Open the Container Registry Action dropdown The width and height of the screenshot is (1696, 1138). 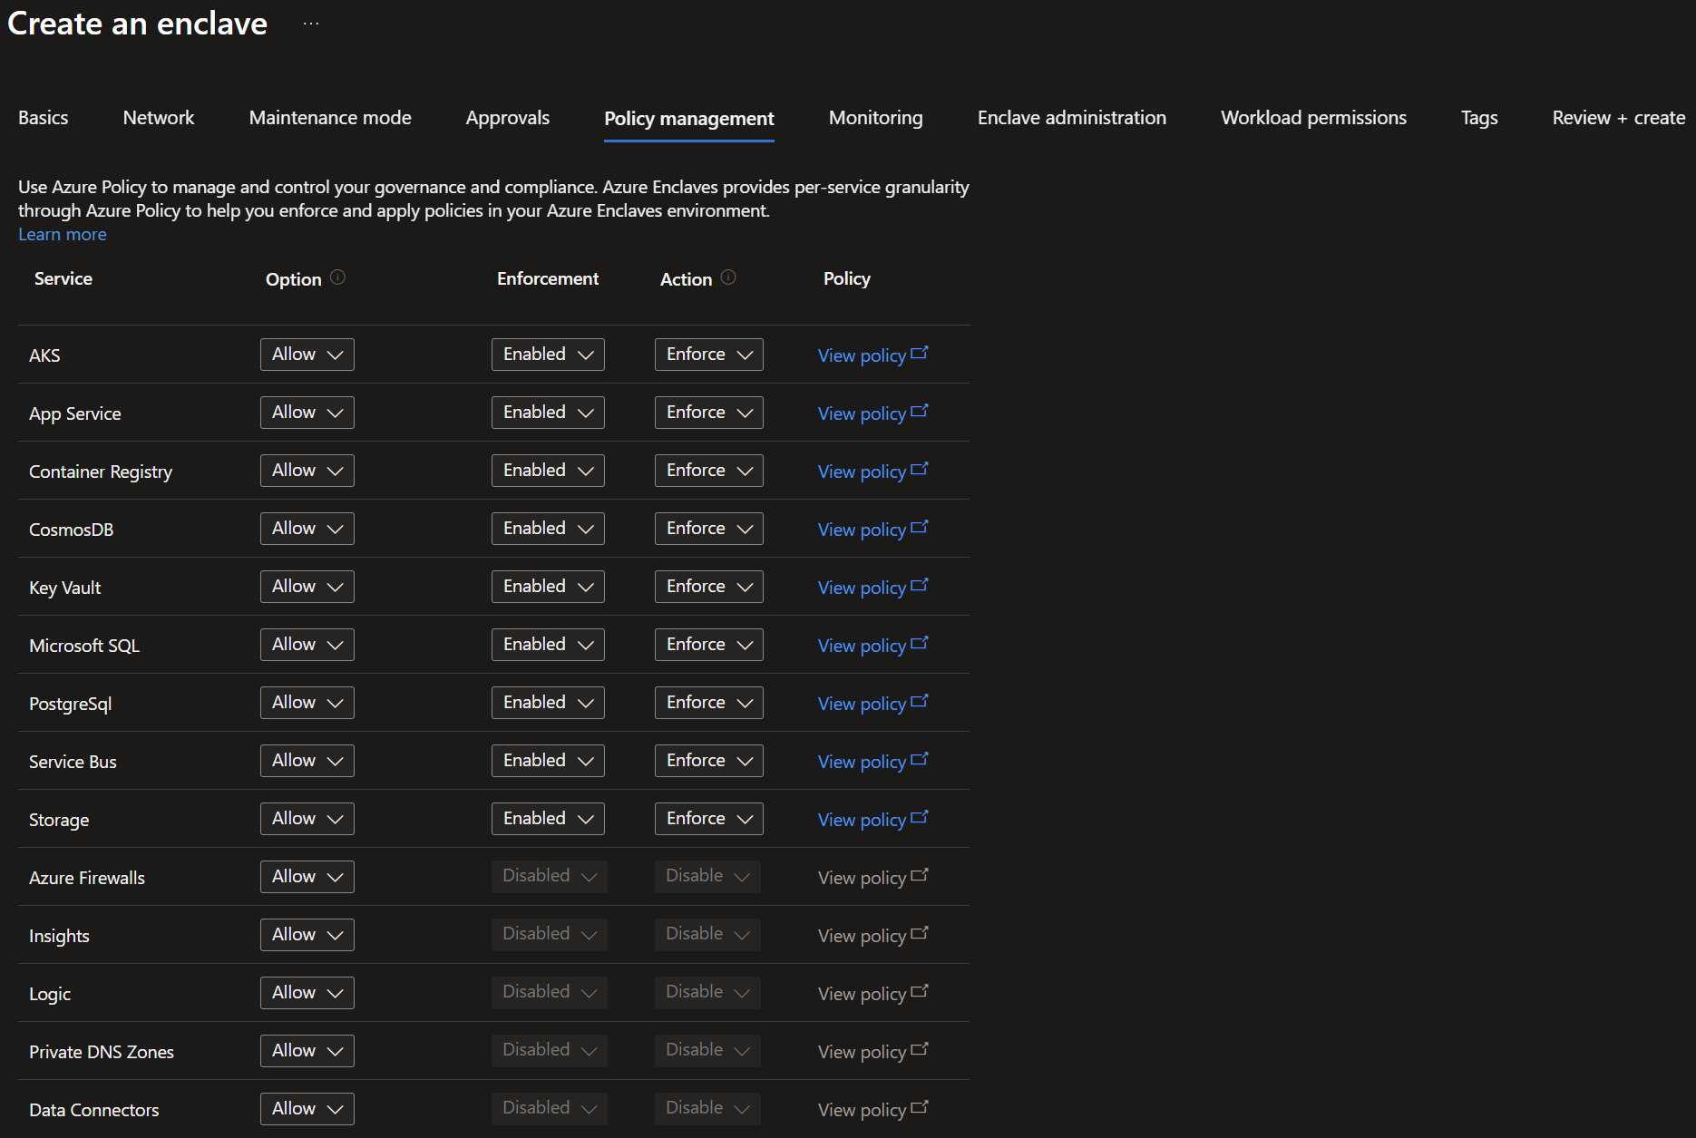(709, 471)
